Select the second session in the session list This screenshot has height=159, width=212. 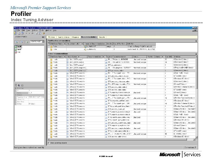pyautogui.click(x=18, y=49)
